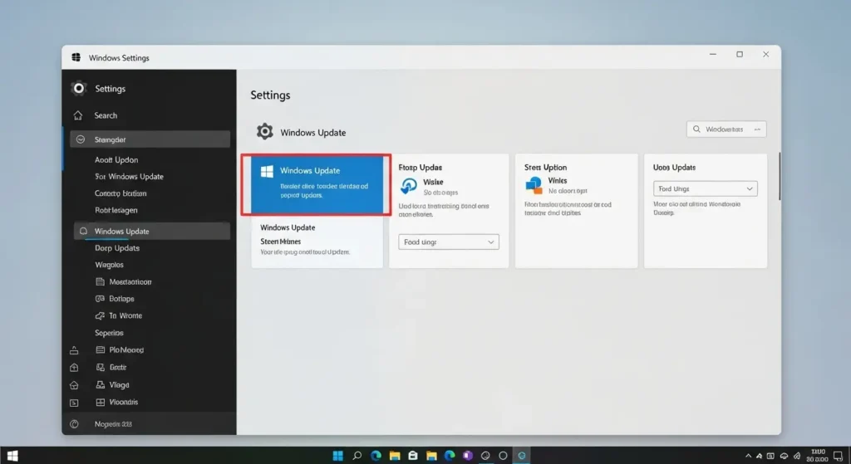Open the purple app icon on the taskbar
This screenshot has height=464, width=851.
[468, 456]
